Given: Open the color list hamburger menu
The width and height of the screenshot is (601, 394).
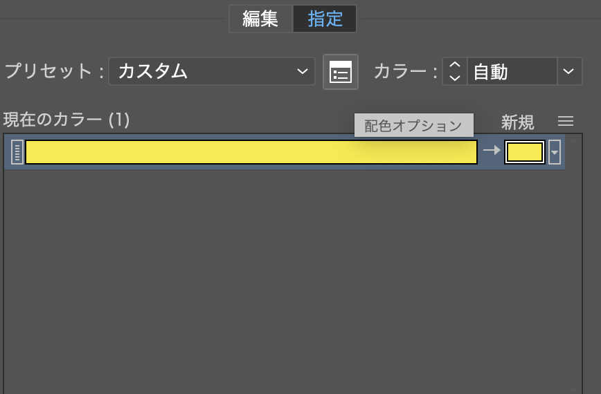Looking at the screenshot, I should coord(566,122).
